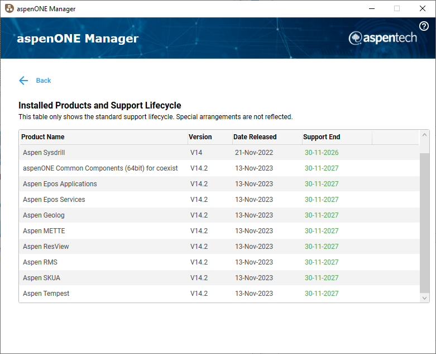The image size is (436, 354).
Task: Click the release date for Aspen RMS
Action: pyautogui.click(x=254, y=262)
